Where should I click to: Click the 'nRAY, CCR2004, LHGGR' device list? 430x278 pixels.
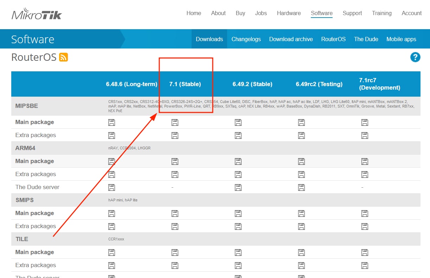(129, 148)
